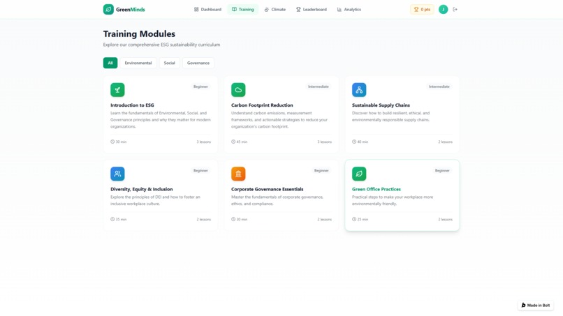The height and width of the screenshot is (316, 563).
Task: Click the GreenMinds leaf logo icon
Action: click(x=108, y=9)
